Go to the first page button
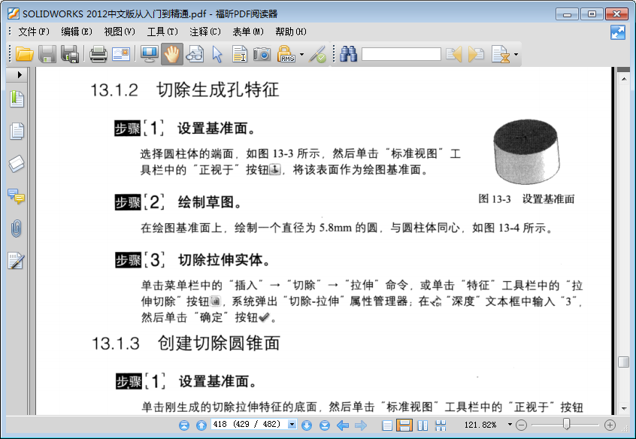This screenshot has height=439, width=636. tap(184, 425)
